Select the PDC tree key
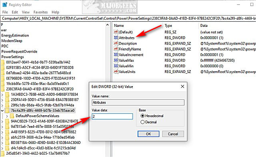 click(x=5, y=46)
